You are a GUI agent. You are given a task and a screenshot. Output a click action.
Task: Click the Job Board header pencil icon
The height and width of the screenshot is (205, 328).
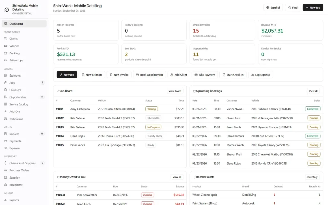pos(58,91)
